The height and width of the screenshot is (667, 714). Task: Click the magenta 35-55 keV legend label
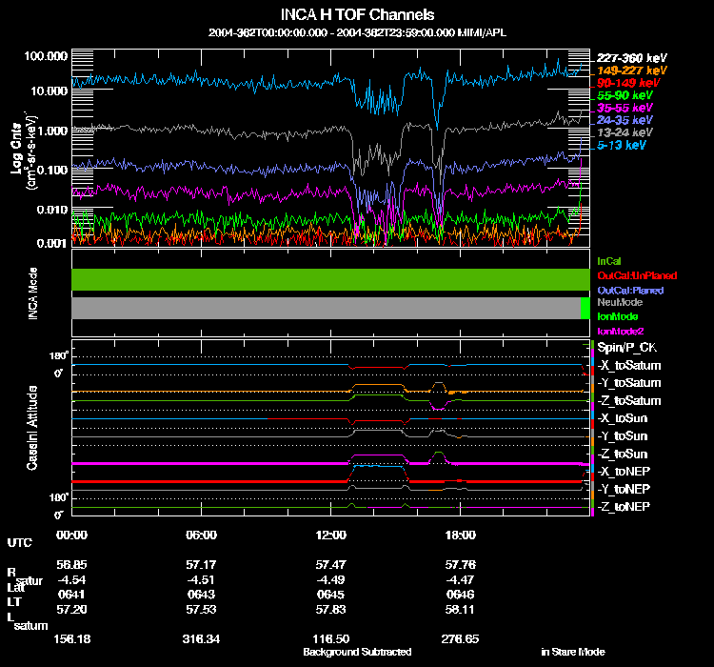click(x=625, y=109)
